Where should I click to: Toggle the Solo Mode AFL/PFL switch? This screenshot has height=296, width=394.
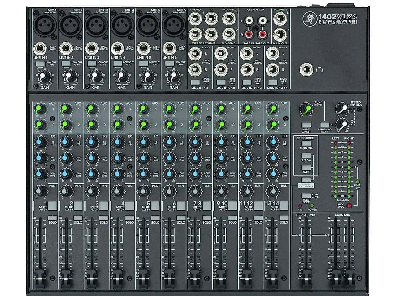[x=306, y=196]
